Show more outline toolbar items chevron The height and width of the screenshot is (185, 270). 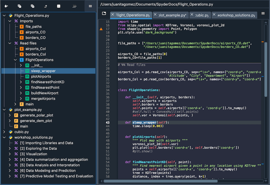click(74, 6)
